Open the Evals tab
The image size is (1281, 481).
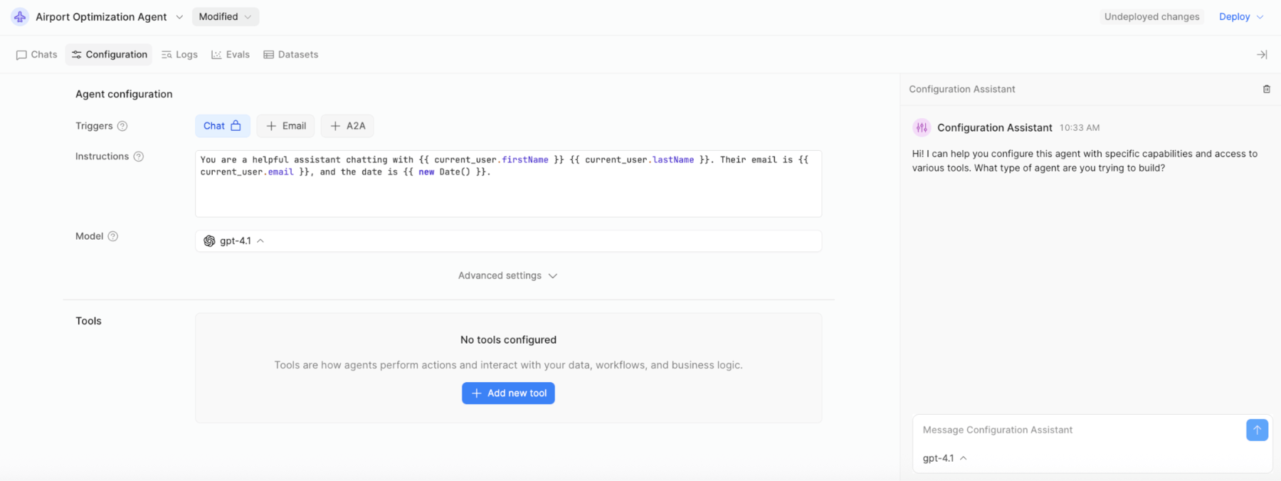(231, 55)
